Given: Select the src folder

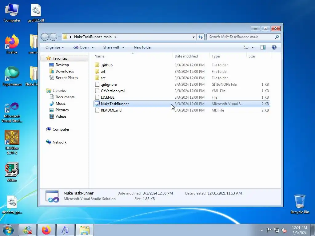Looking at the screenshot, I should [x=181, y=78].
